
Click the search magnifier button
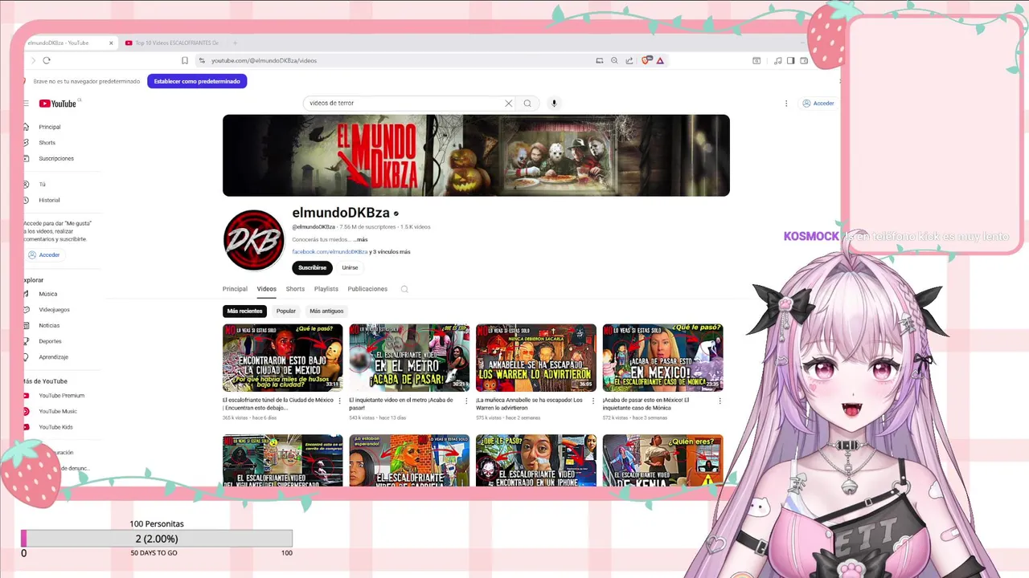527,103
